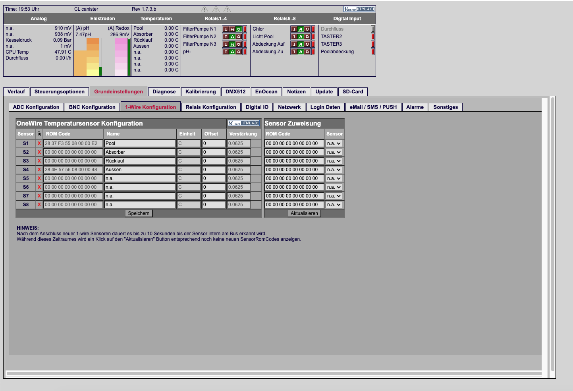Open the Netzwerk sub-tab
The width and height of the screenshot is (573, 391).
(289, 107)
